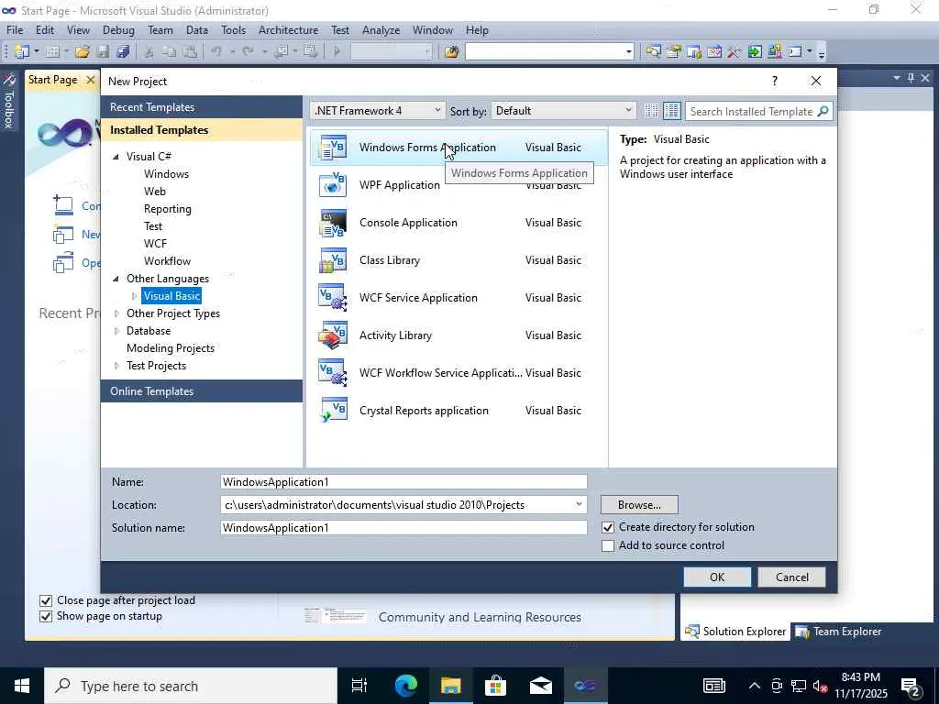The height and width of the screenshot is (704, 939).
Task: Select Windows under Visual C#
Action: 167,174
